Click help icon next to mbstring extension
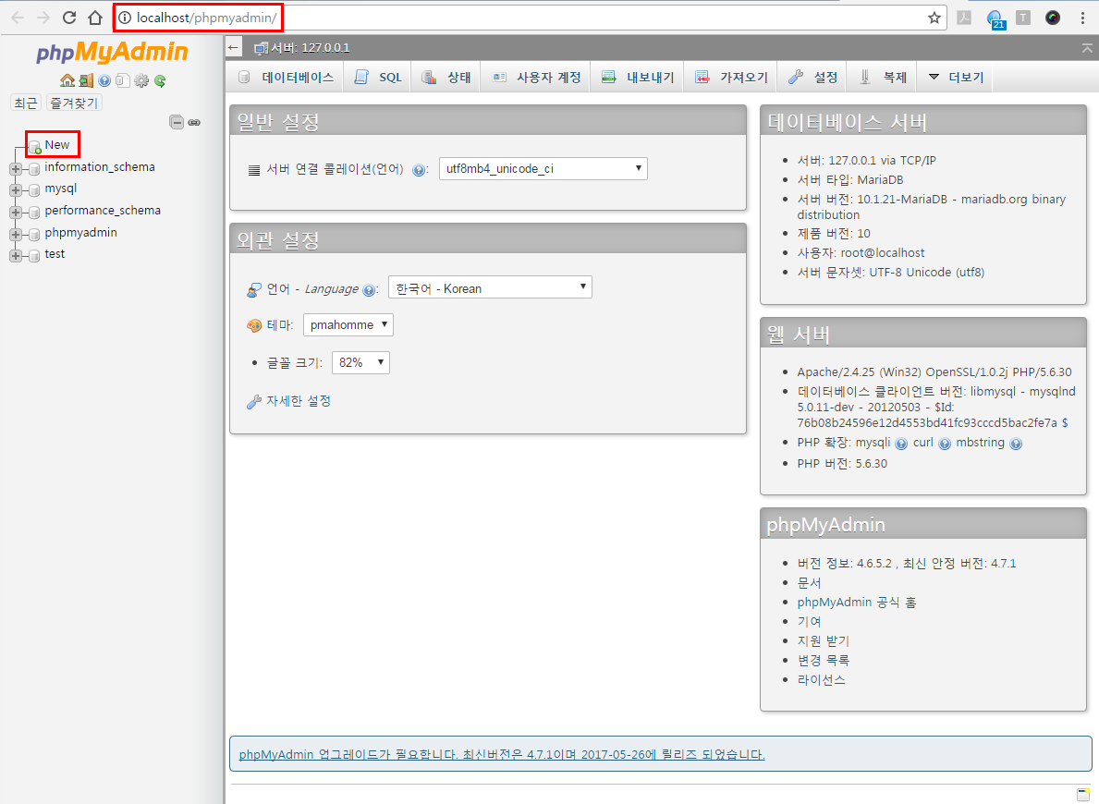Viewport: 1099px width, 804px height. pyautogui.click(x=1016, y=444)
